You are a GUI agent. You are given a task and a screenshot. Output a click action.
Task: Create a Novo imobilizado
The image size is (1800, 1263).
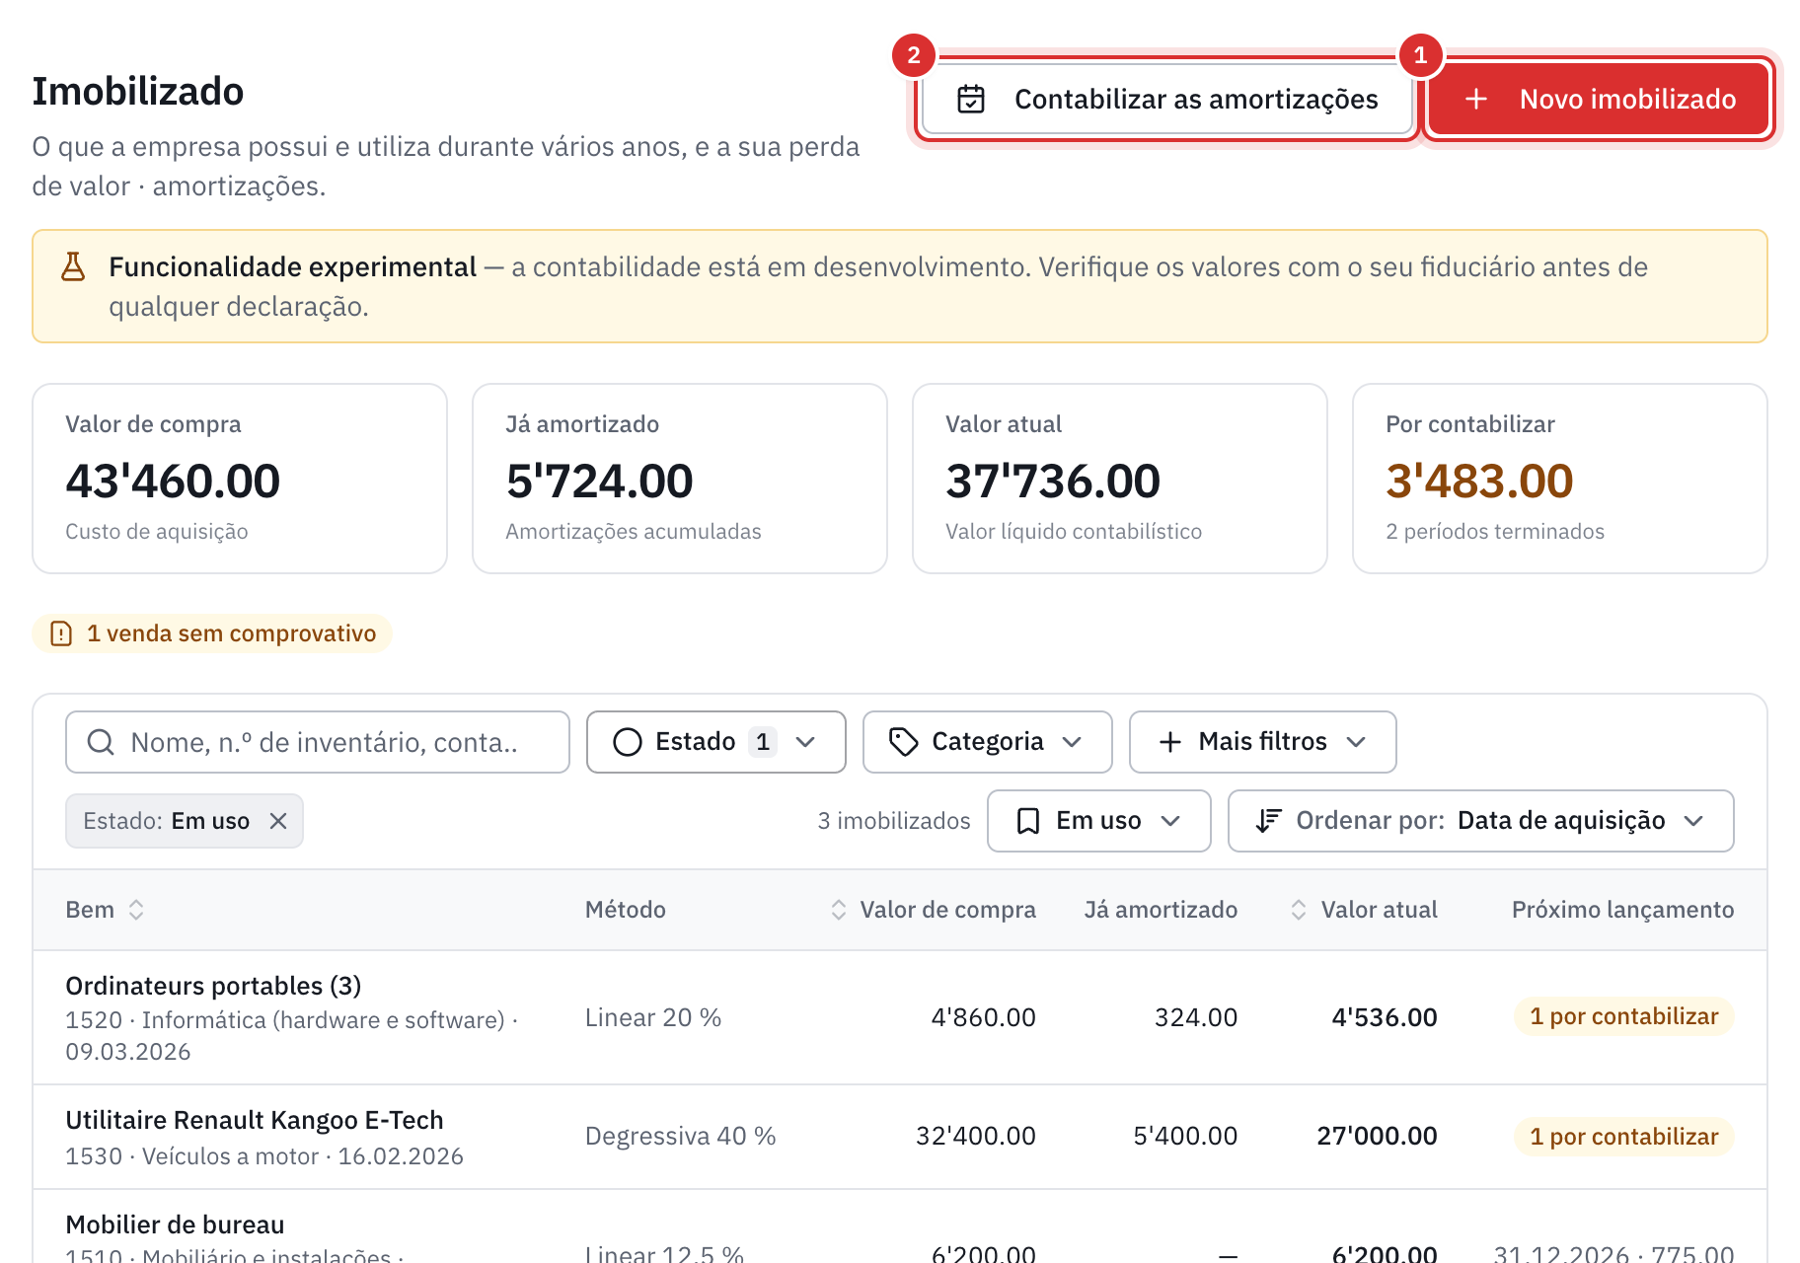pos(1599,100)
